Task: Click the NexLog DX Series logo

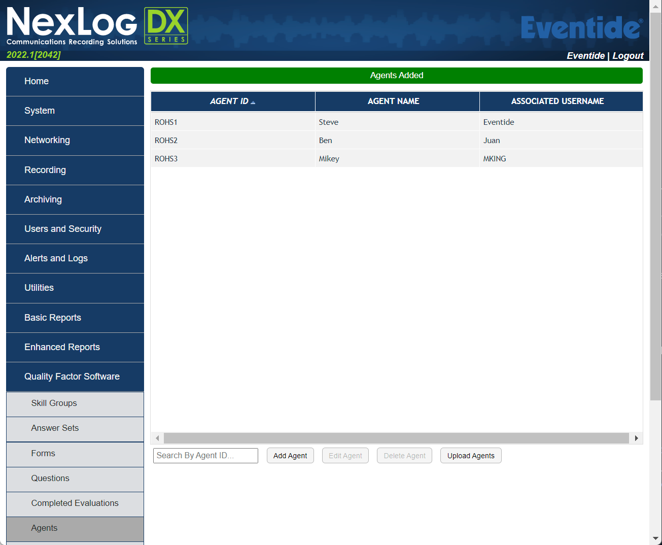Action: coord(96,26)
